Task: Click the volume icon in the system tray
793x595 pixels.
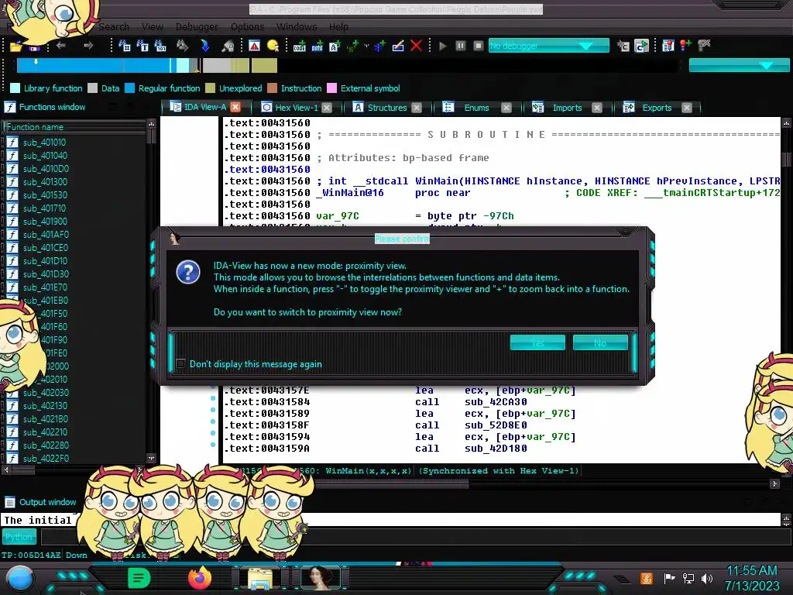Action: (707, 578)
